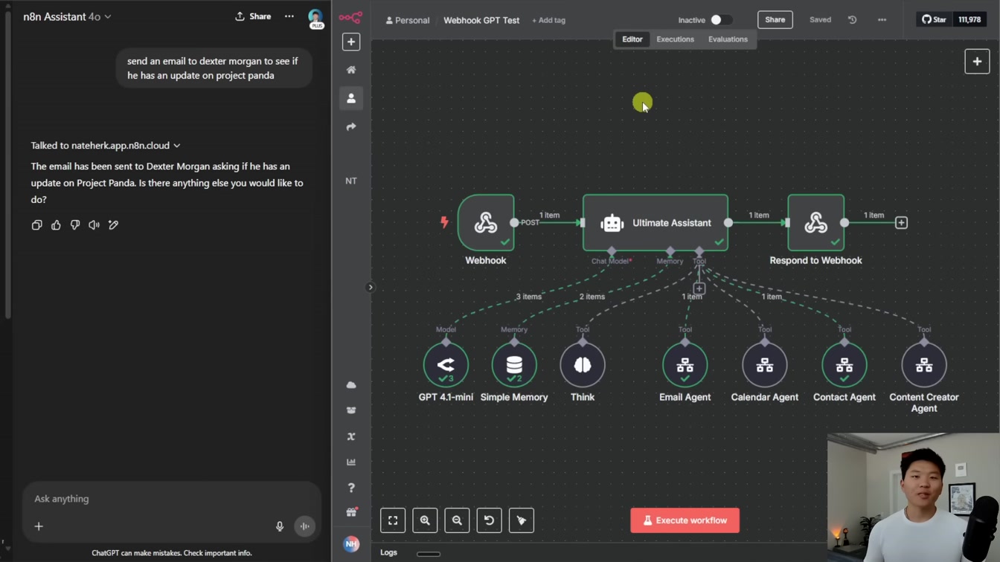The image size is (1000, 562).
Task: Select the Simple Memory node
Action: pyautogui.click(x=514, y=365)
